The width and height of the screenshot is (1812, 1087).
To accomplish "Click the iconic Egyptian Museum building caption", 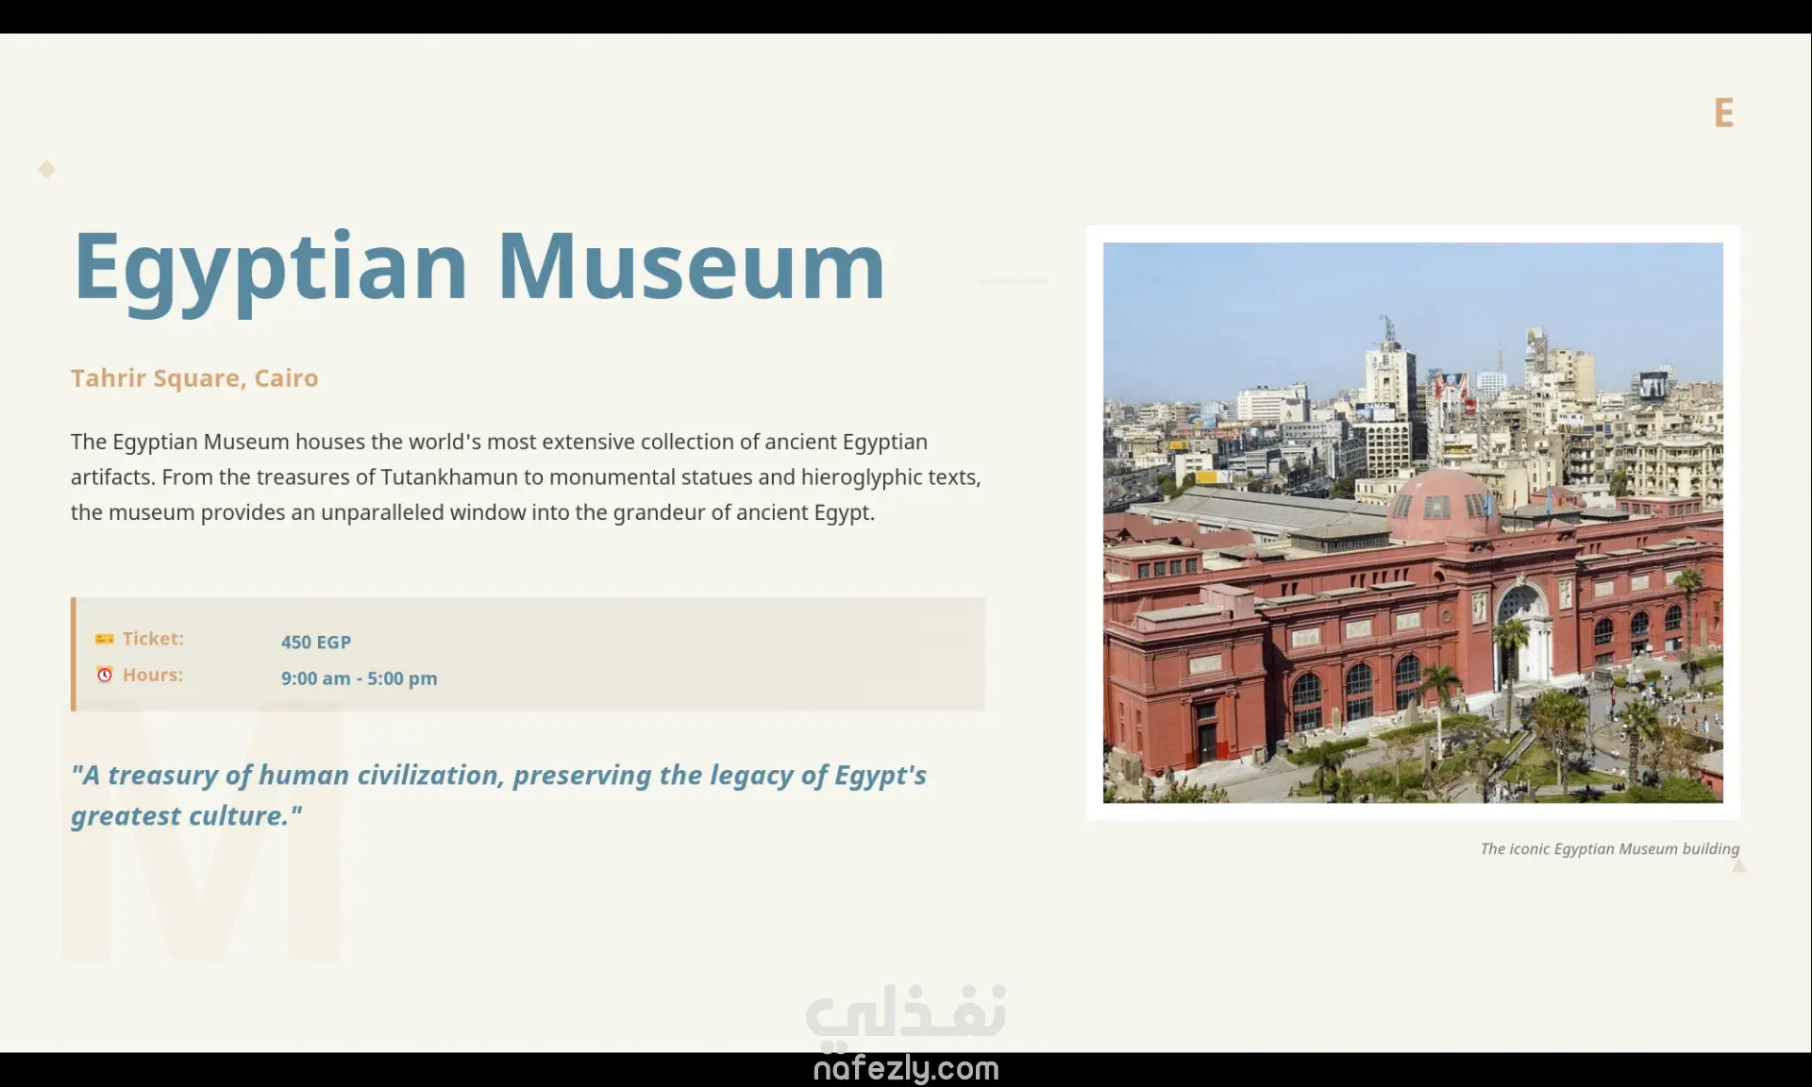I will pos(1609,848).
